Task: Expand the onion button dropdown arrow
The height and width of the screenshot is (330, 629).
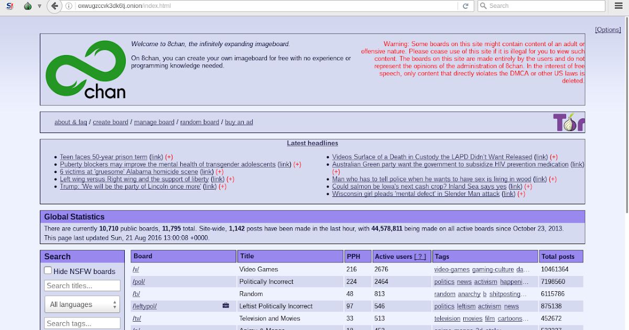Action: pyautogui.click(x=39, y=6)
